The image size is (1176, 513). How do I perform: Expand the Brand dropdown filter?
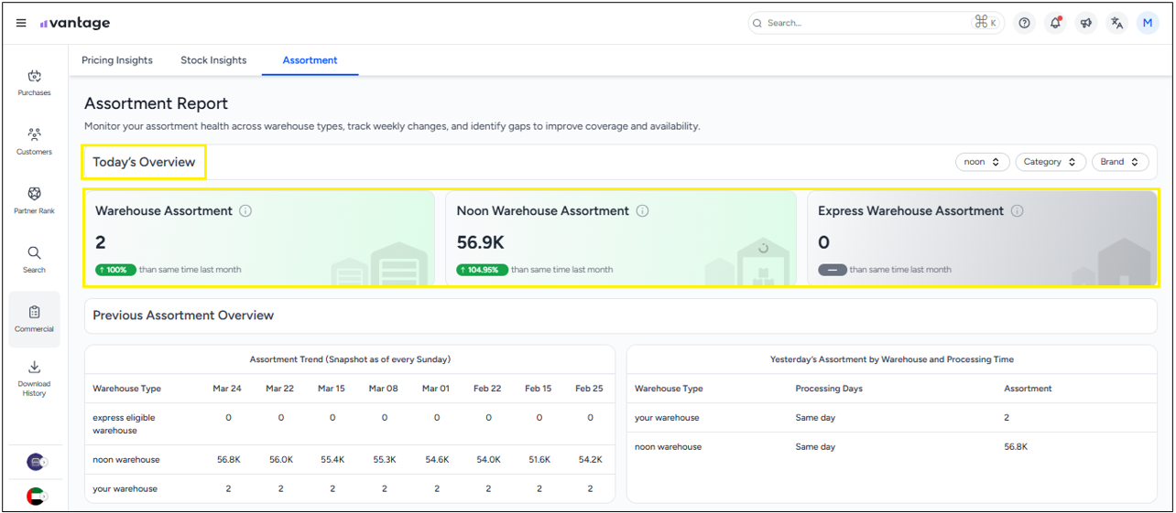coord(1119,162)
